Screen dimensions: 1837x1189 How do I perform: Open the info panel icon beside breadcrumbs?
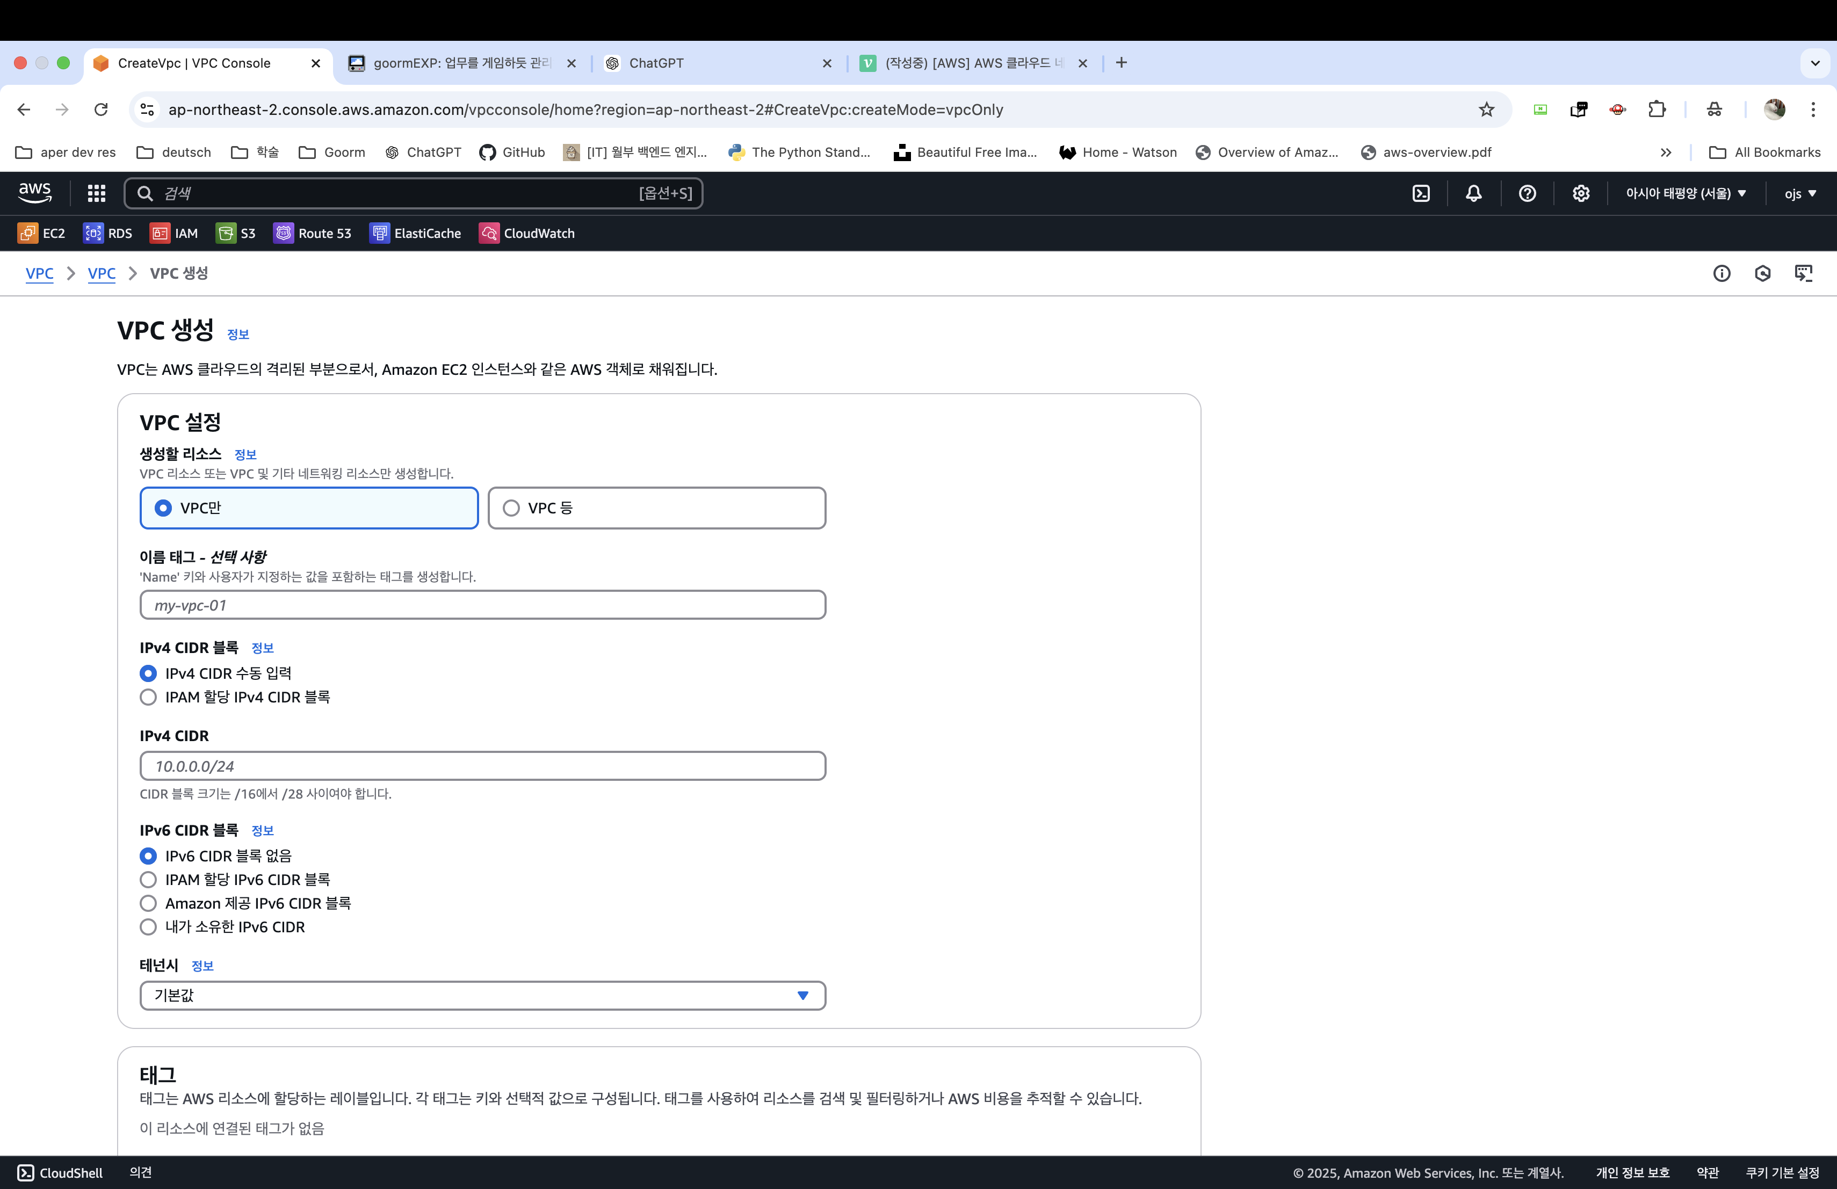(1721, 273)
